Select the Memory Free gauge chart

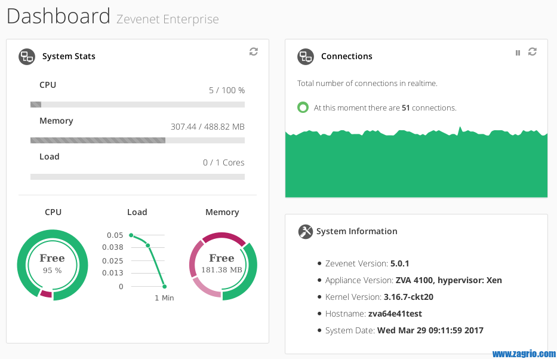click(x=223, y=266)
